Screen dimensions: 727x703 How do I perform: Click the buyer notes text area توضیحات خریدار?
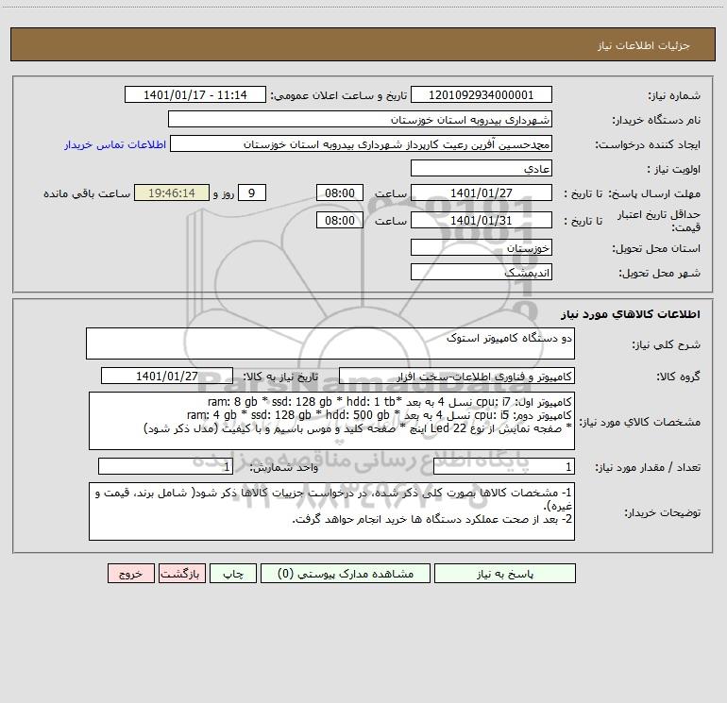pyautogui.click(x=331, y=511)
